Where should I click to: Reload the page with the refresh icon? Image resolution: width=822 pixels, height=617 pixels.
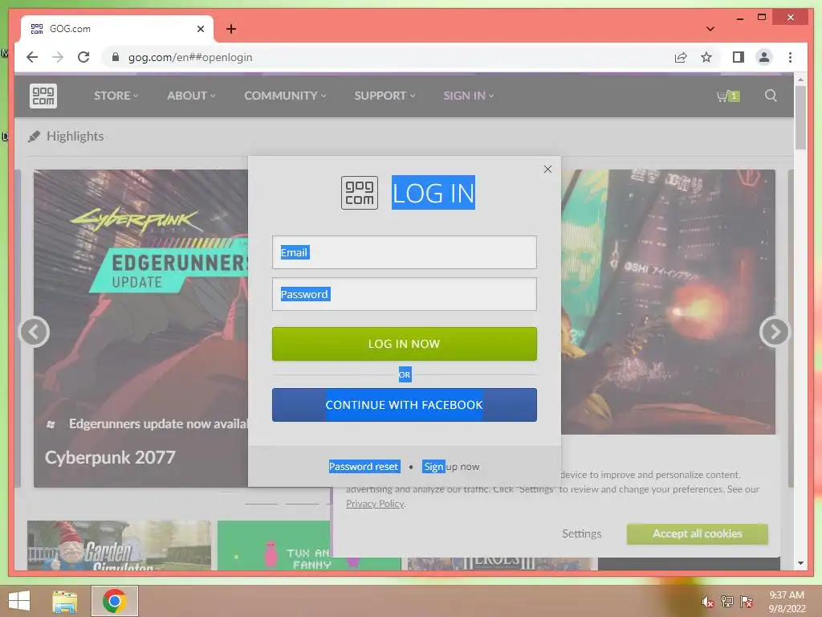point(83,57)
